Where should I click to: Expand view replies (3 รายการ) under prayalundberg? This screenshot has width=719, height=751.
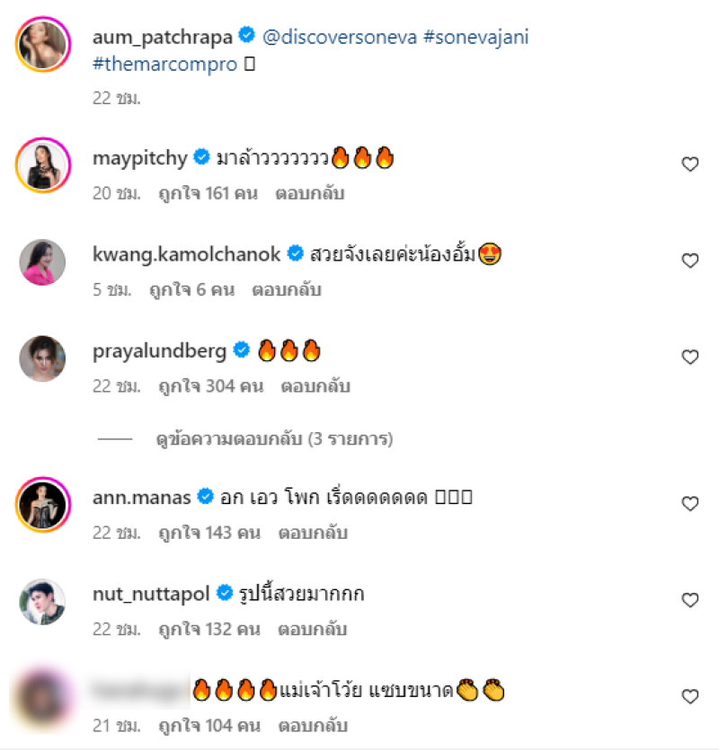point(274,439)
